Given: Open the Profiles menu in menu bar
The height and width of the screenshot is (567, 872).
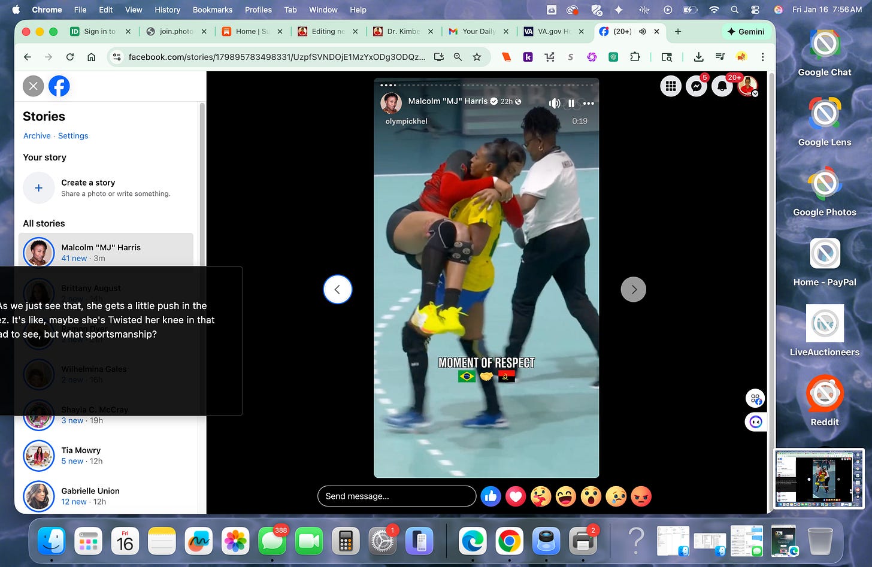Looking at the screenshot, I should click(258, 10).
